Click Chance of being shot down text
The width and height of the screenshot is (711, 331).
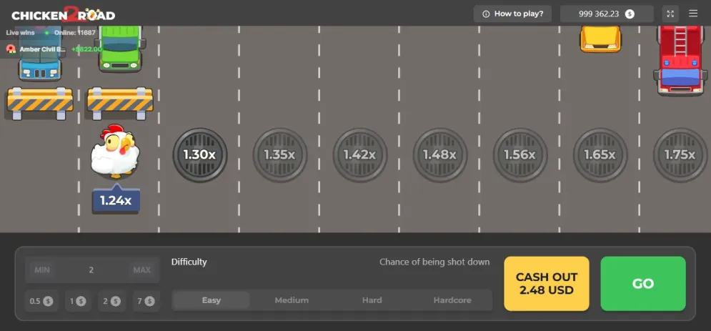tap(434, 262)
